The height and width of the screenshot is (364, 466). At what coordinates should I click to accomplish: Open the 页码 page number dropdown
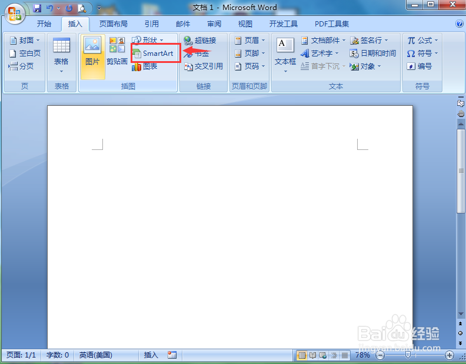249,66
